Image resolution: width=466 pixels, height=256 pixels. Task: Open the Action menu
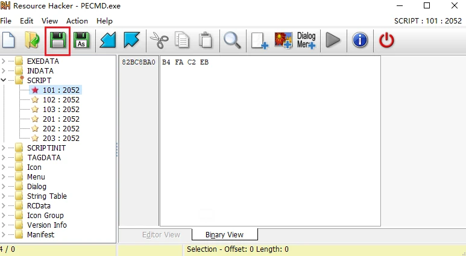pyautogui.click(x=77, y=21)
